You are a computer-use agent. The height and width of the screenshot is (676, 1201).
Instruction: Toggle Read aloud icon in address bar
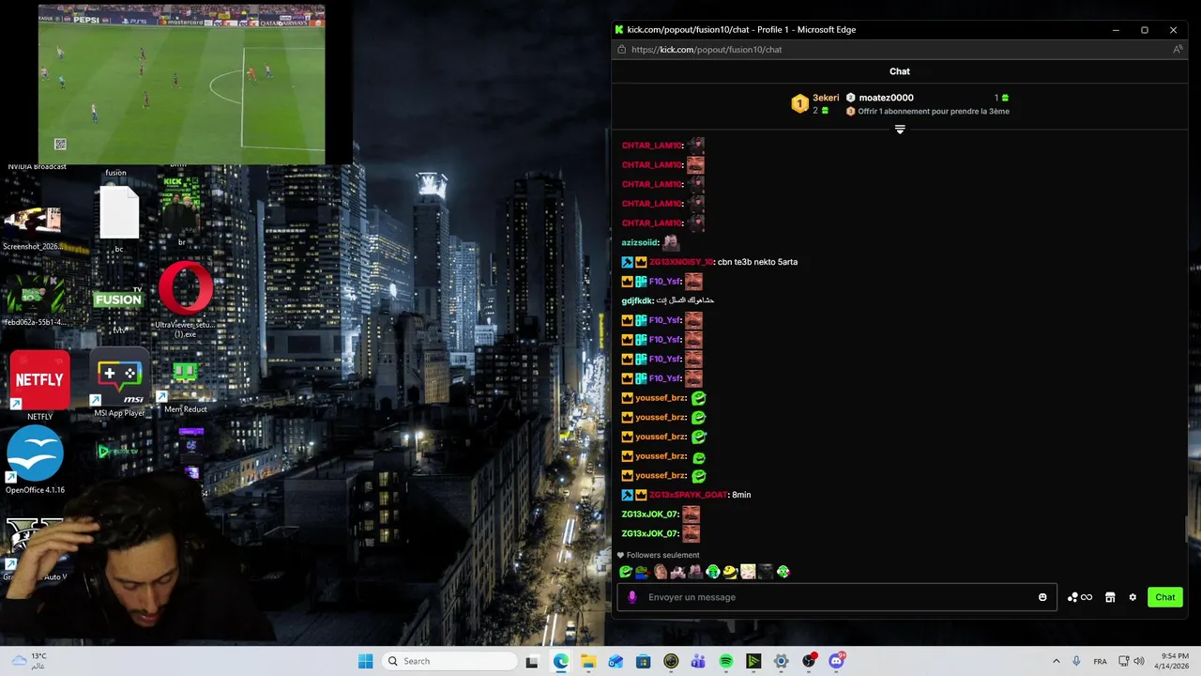(1178, 50)
